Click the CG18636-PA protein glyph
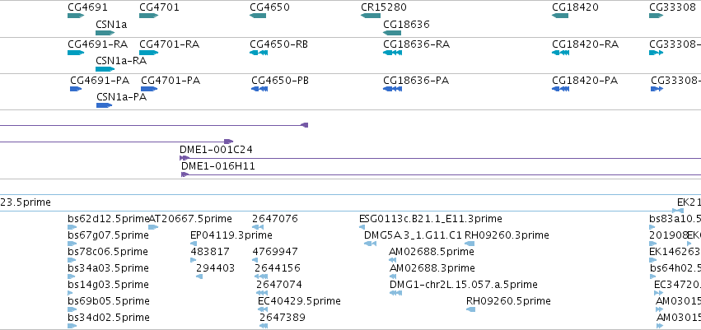Viewport: 701px width, 330px height. coord(392,89)
